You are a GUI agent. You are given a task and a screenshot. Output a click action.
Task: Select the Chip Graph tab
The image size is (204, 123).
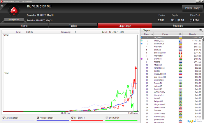(125, 26)
